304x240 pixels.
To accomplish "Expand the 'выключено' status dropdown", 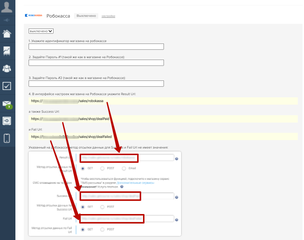I will pyautogui.click(x=41, y=31).
